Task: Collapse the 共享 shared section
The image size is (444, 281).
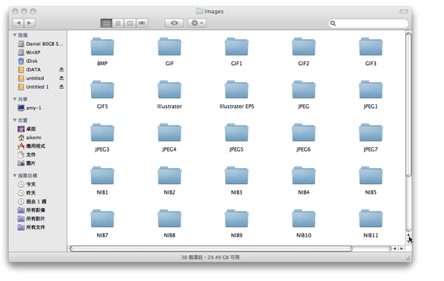Action: coord(15,99)
